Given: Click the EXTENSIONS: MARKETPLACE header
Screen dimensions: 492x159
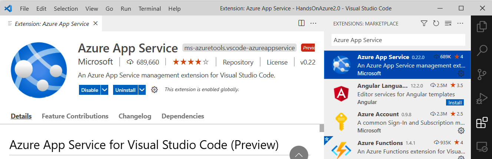Looking at the screenshot, I should 366,24.
